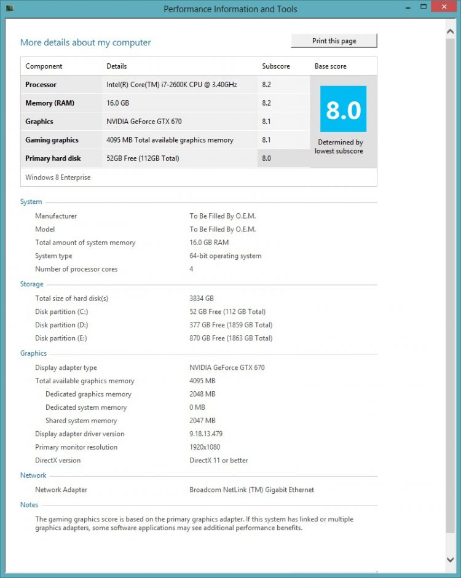Viewport: 461px width, 578px height.
Task: Select the Memory (RAM) component row
Action: point(46,103)
